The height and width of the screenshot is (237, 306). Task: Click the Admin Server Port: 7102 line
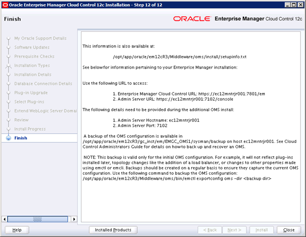click(x=140, y=125)
